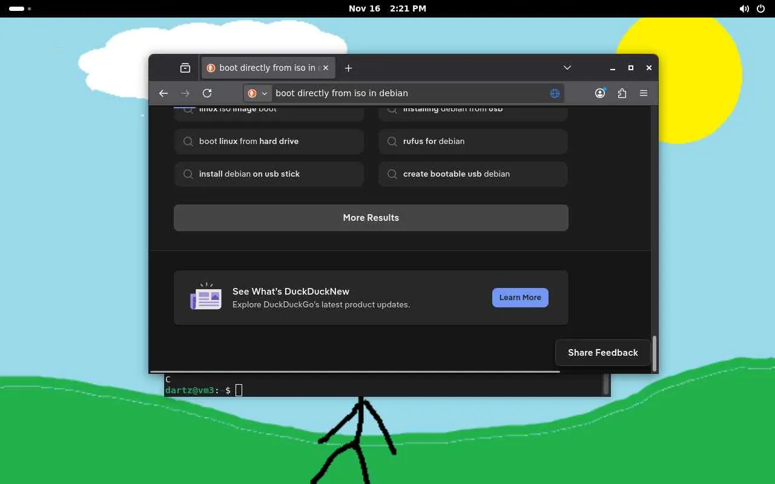Search suggestion 'boot linux from hard drive'
The width and height of the screenshot is (775, 484).
point(269,141)
